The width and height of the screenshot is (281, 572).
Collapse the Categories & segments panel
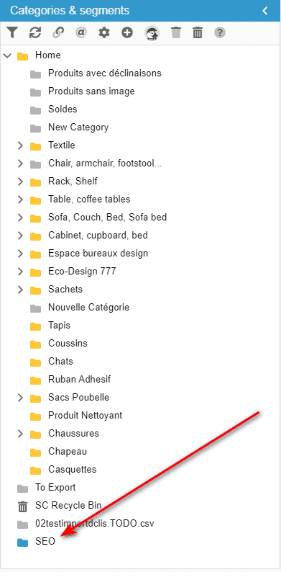(x=265, y=11)
